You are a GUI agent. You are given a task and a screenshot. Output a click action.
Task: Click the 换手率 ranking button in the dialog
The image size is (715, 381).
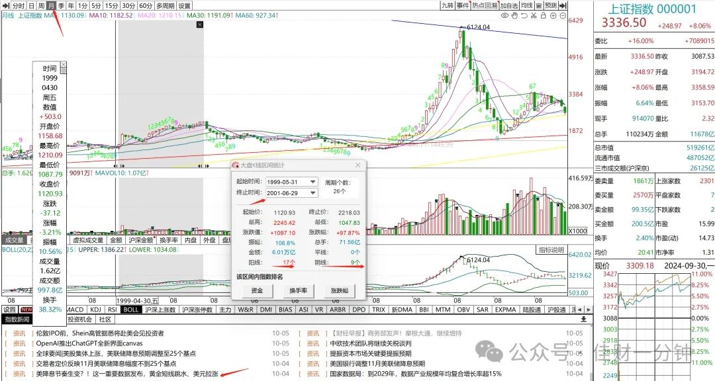tap(298, 290)
